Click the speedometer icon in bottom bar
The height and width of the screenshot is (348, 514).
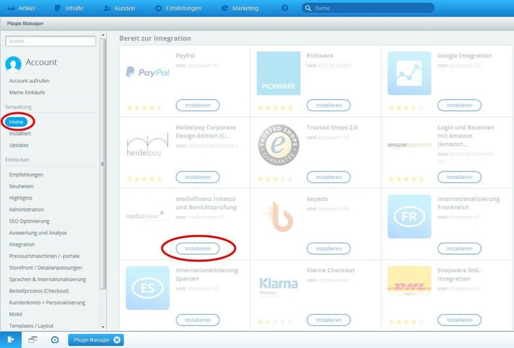click(55, 340)
